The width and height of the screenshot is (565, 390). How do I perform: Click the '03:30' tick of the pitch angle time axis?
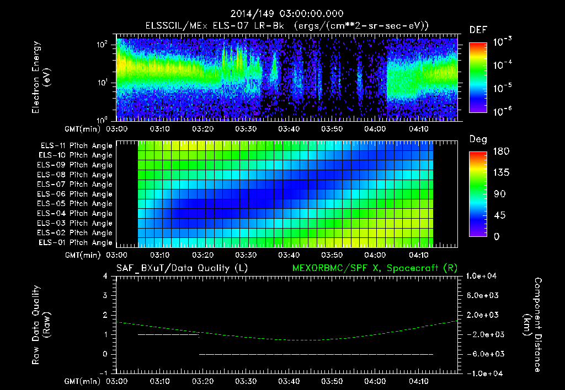coord(246,255)
